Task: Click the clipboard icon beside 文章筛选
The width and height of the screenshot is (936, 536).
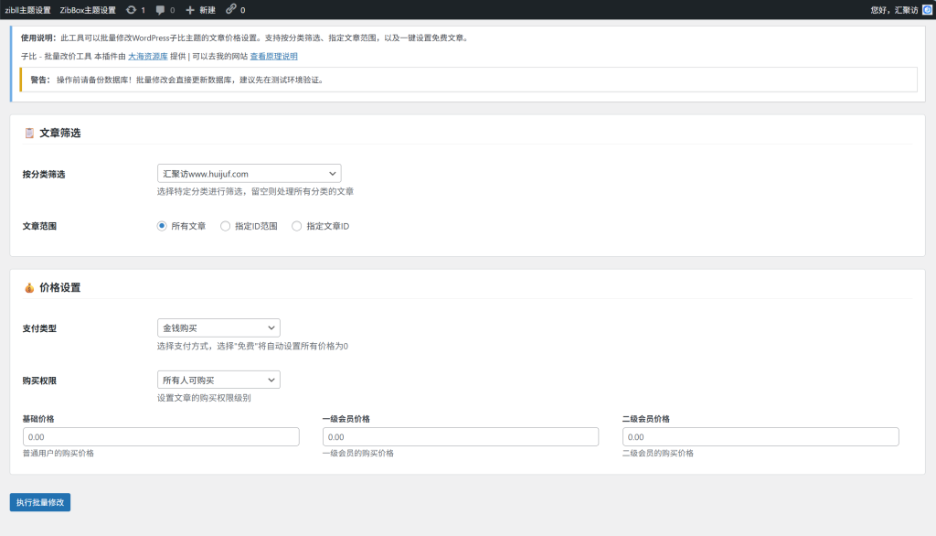Action: (29, 134)
